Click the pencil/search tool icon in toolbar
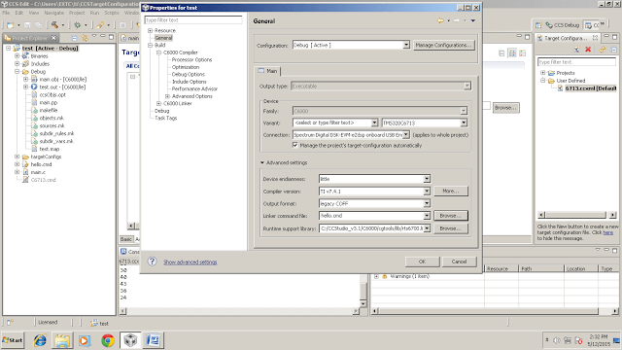 coord(100,25)
